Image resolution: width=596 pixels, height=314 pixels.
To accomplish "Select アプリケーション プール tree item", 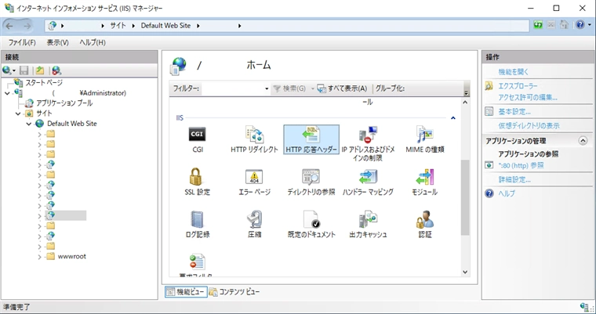I will [64, 103].
